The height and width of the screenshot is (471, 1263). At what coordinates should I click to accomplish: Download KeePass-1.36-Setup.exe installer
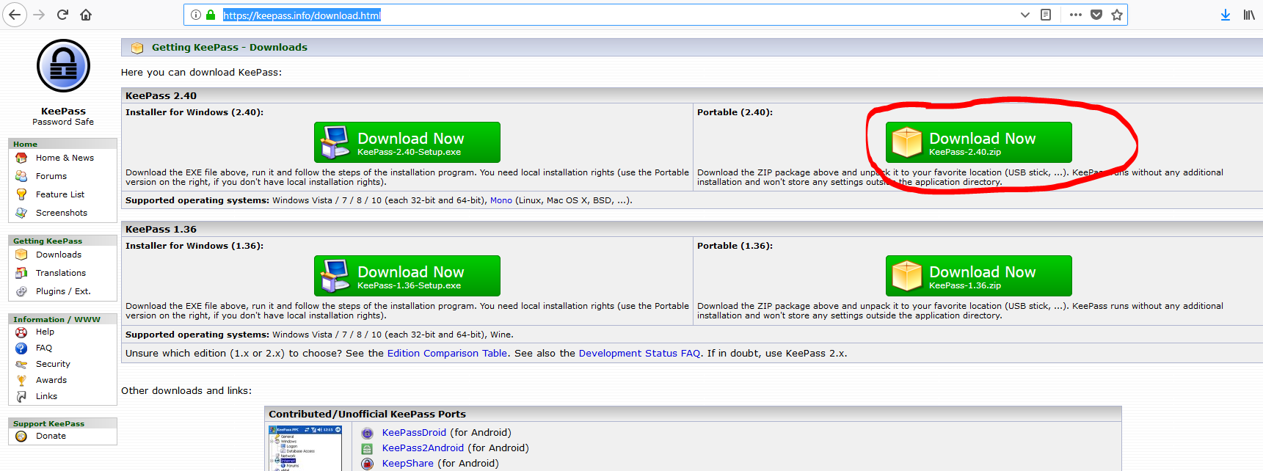point(407,276)
